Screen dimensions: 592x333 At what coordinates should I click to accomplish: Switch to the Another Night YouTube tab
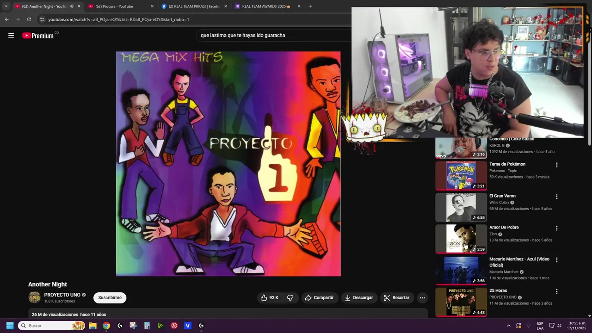tap(42, 6)
